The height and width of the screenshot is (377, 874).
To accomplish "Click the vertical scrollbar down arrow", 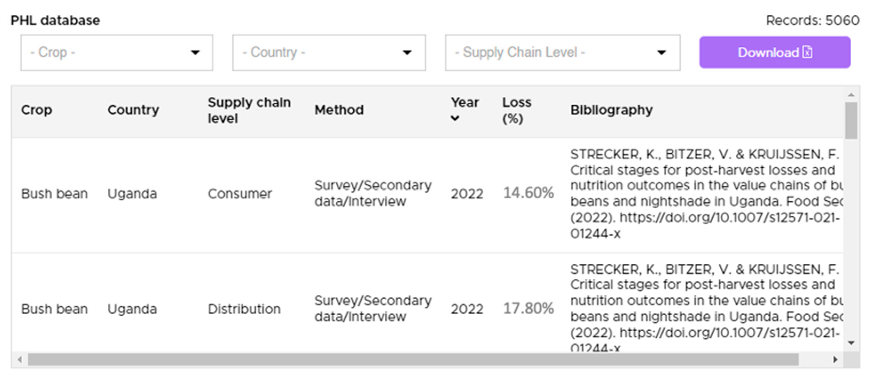I will coord(851,343).
